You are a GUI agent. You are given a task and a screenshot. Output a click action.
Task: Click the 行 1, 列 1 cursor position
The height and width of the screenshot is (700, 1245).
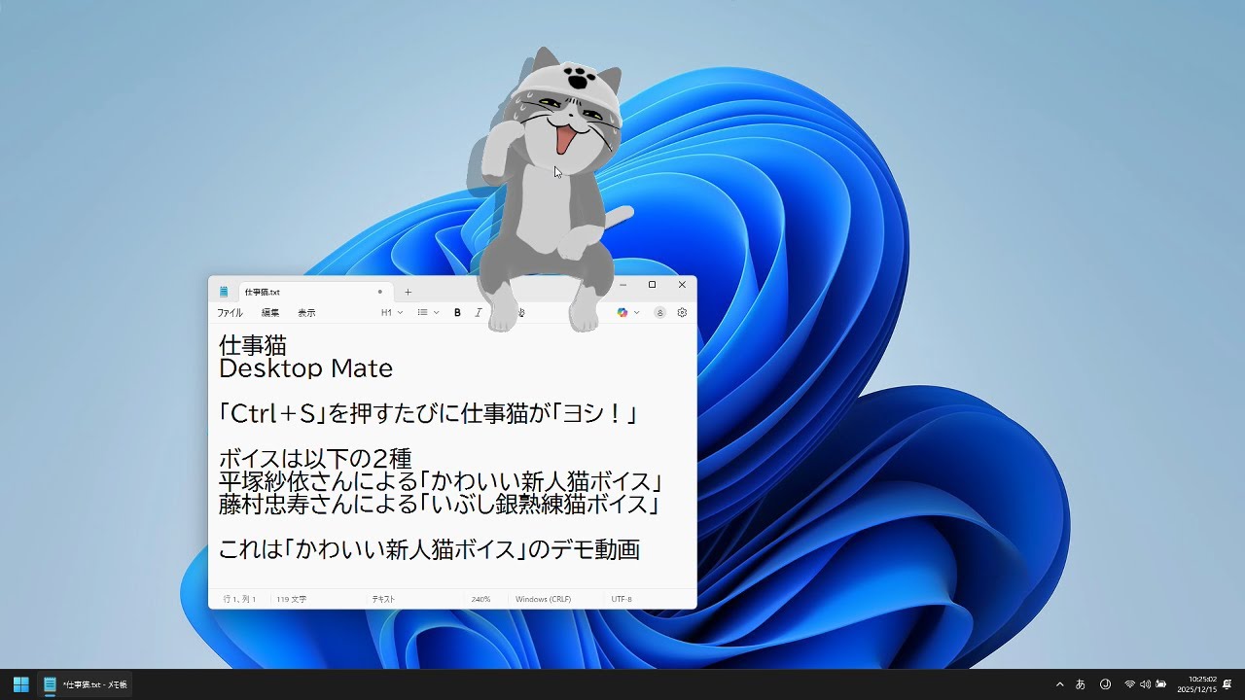(239, 599)
